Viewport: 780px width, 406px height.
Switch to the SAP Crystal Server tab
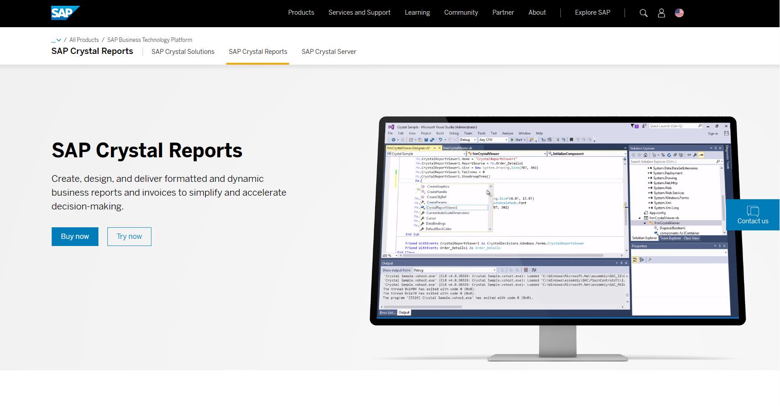pyautogui.click(x=328, y=51)
